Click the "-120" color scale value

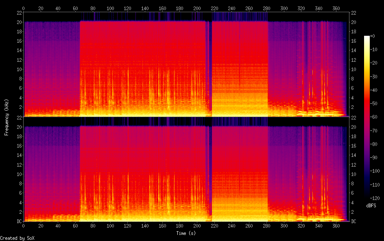[375, 198]
